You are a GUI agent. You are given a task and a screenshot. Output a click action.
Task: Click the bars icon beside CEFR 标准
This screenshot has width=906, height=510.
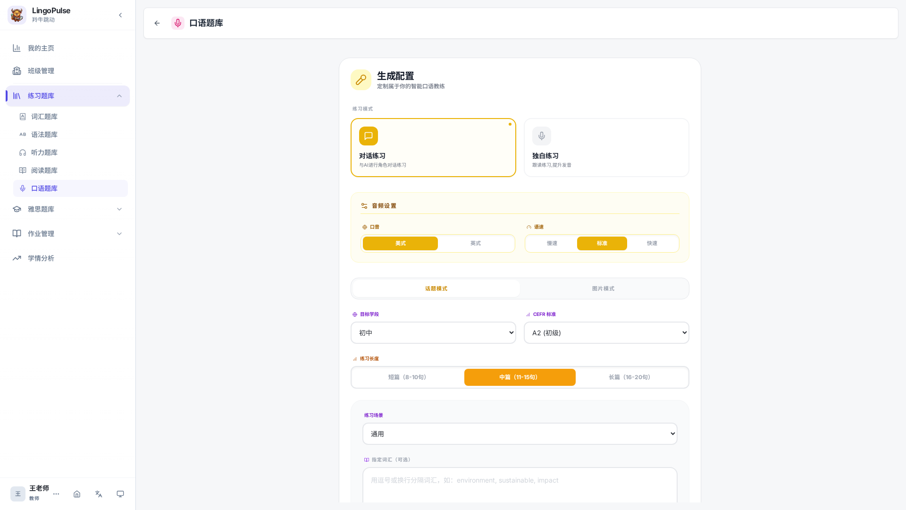coord(528,314)
